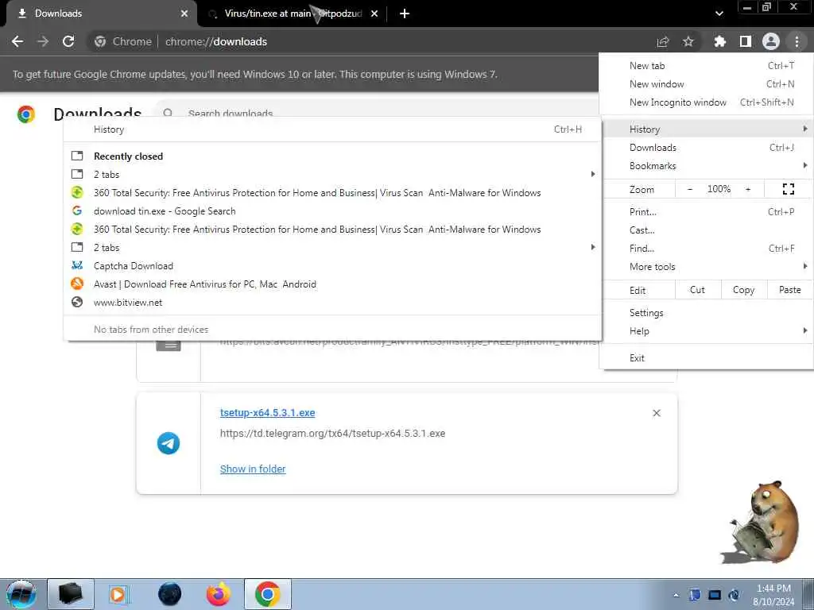Open a new tab with plus button
The width and height of the screenshot is (814, 610).
point(405,14)
